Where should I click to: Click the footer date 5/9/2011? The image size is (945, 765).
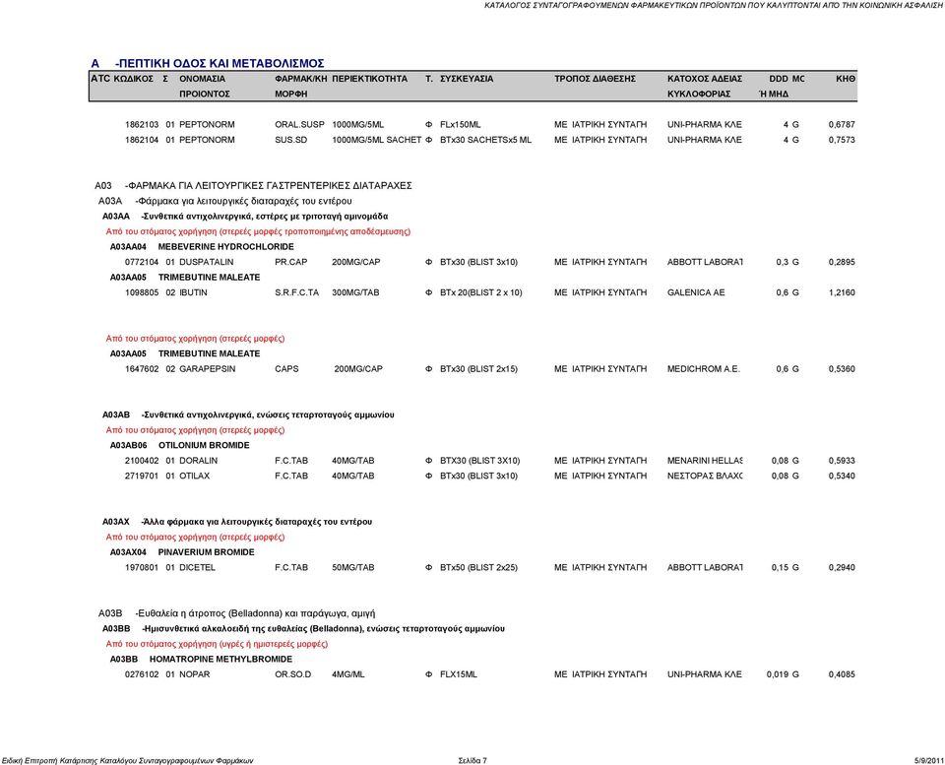[928, 760]
